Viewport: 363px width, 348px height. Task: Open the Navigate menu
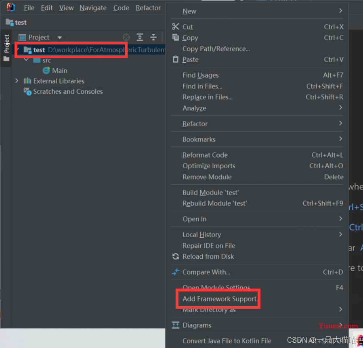[93, 8]
